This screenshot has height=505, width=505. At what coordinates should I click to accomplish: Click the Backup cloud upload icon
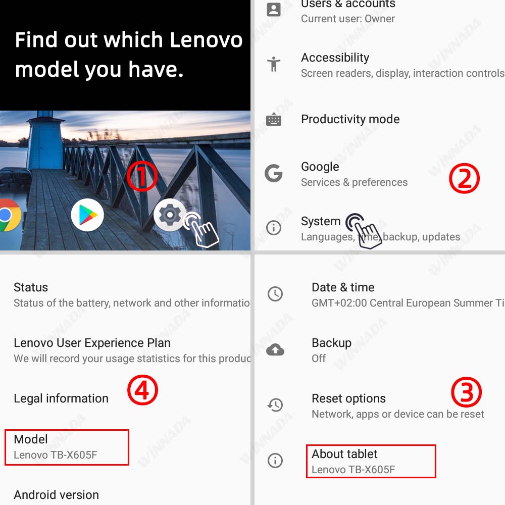pos(275,349)
